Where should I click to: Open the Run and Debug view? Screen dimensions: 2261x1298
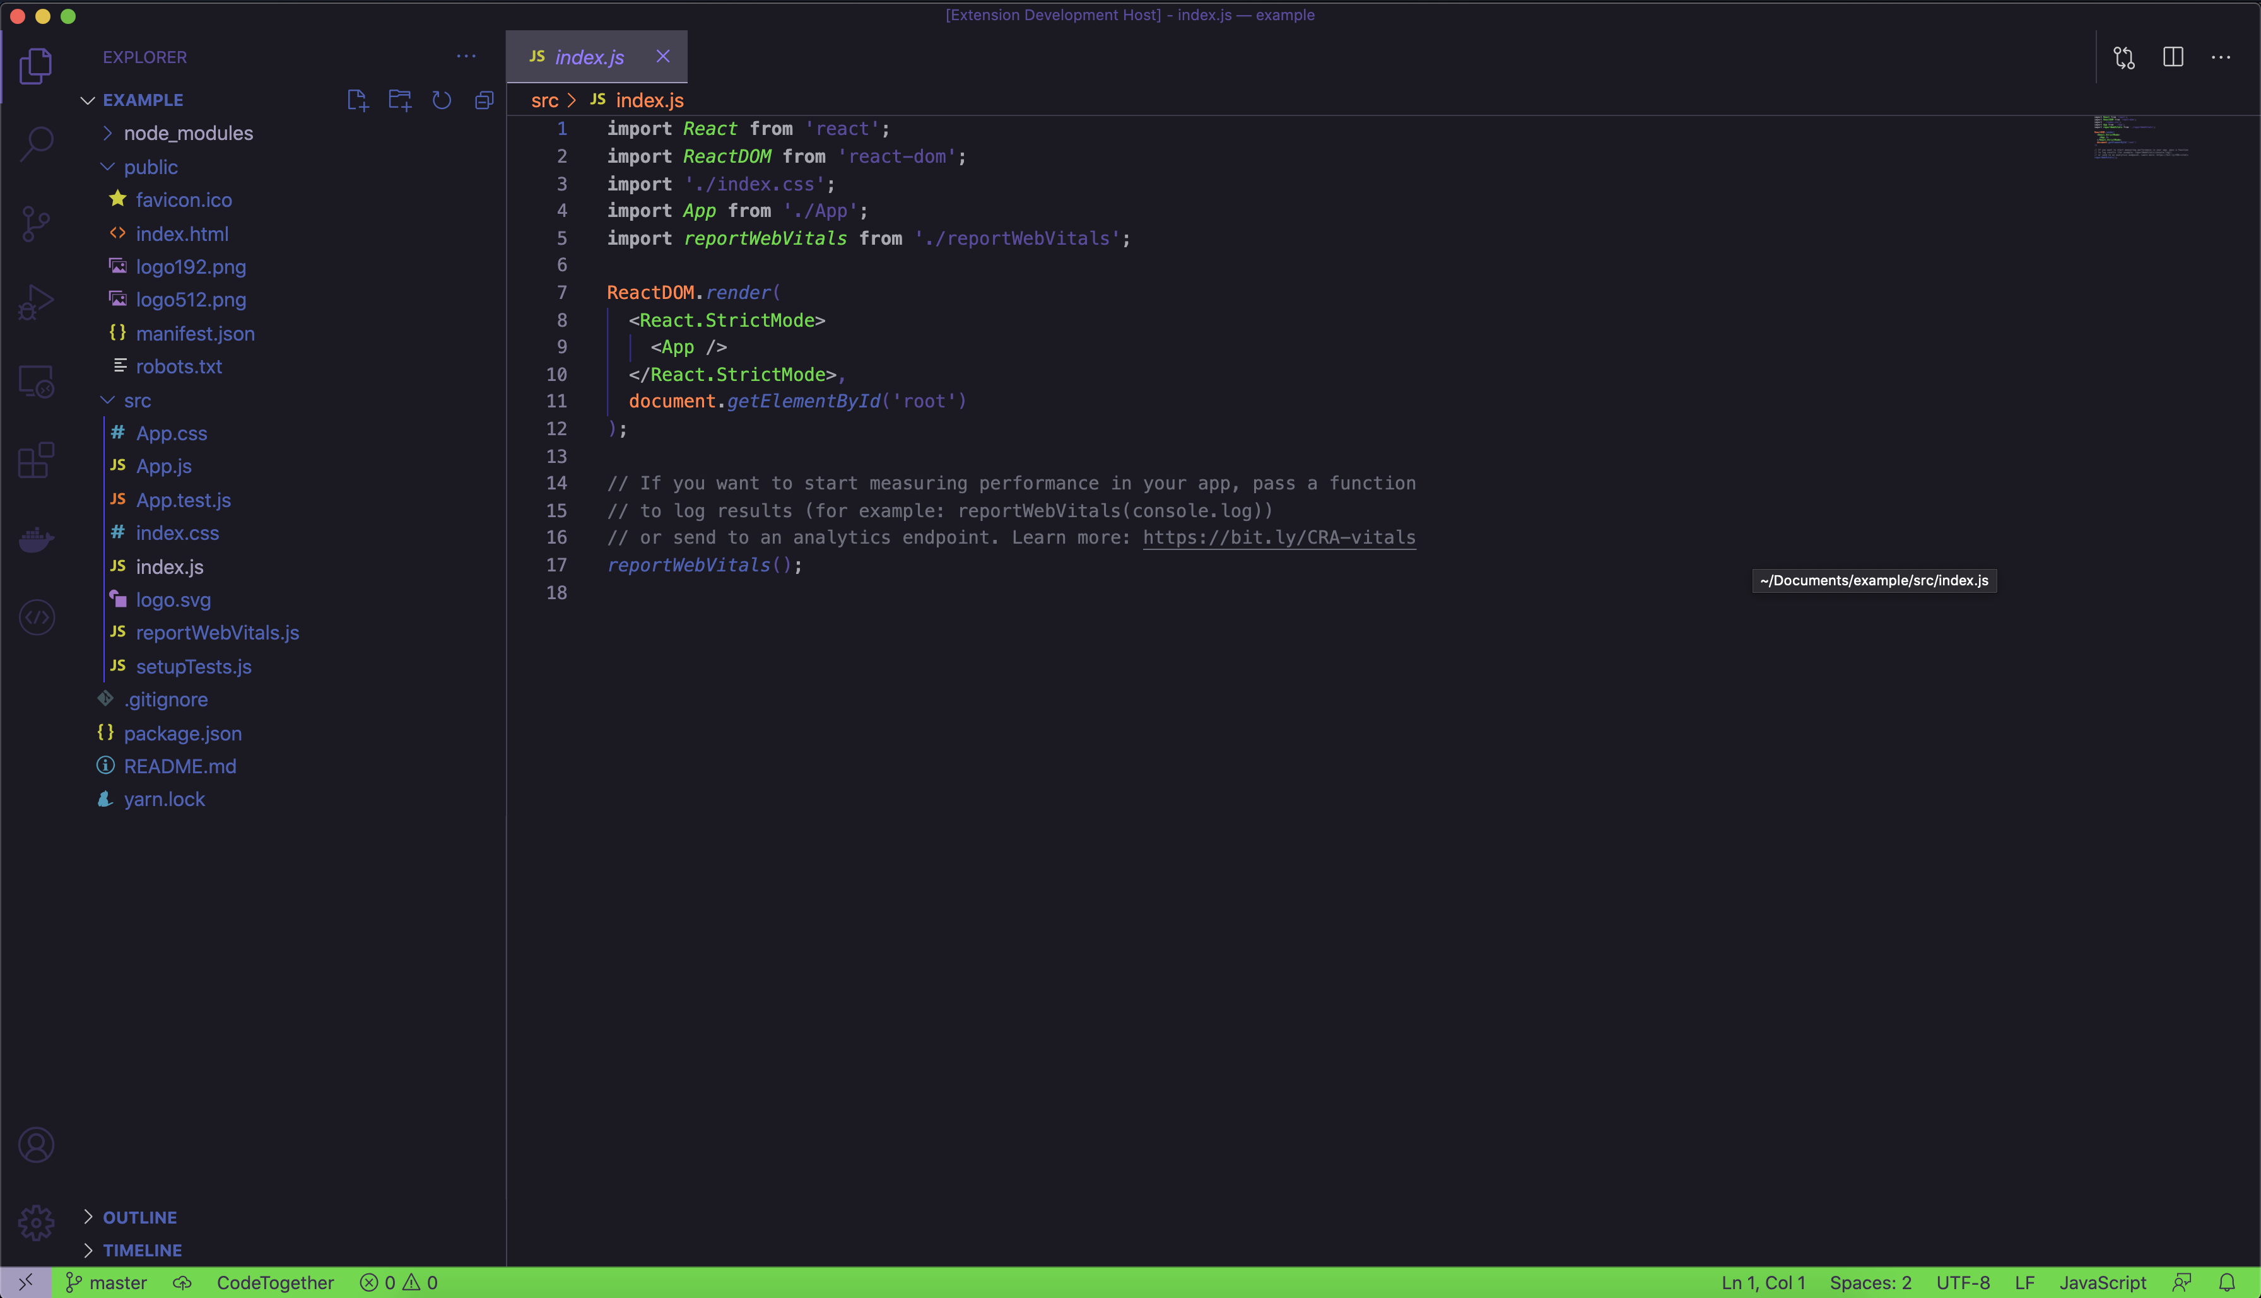pyautogui.click(x=37, y=301)
